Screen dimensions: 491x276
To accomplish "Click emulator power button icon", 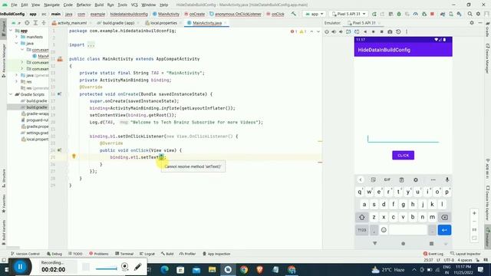I will click(x=327, y=31).
